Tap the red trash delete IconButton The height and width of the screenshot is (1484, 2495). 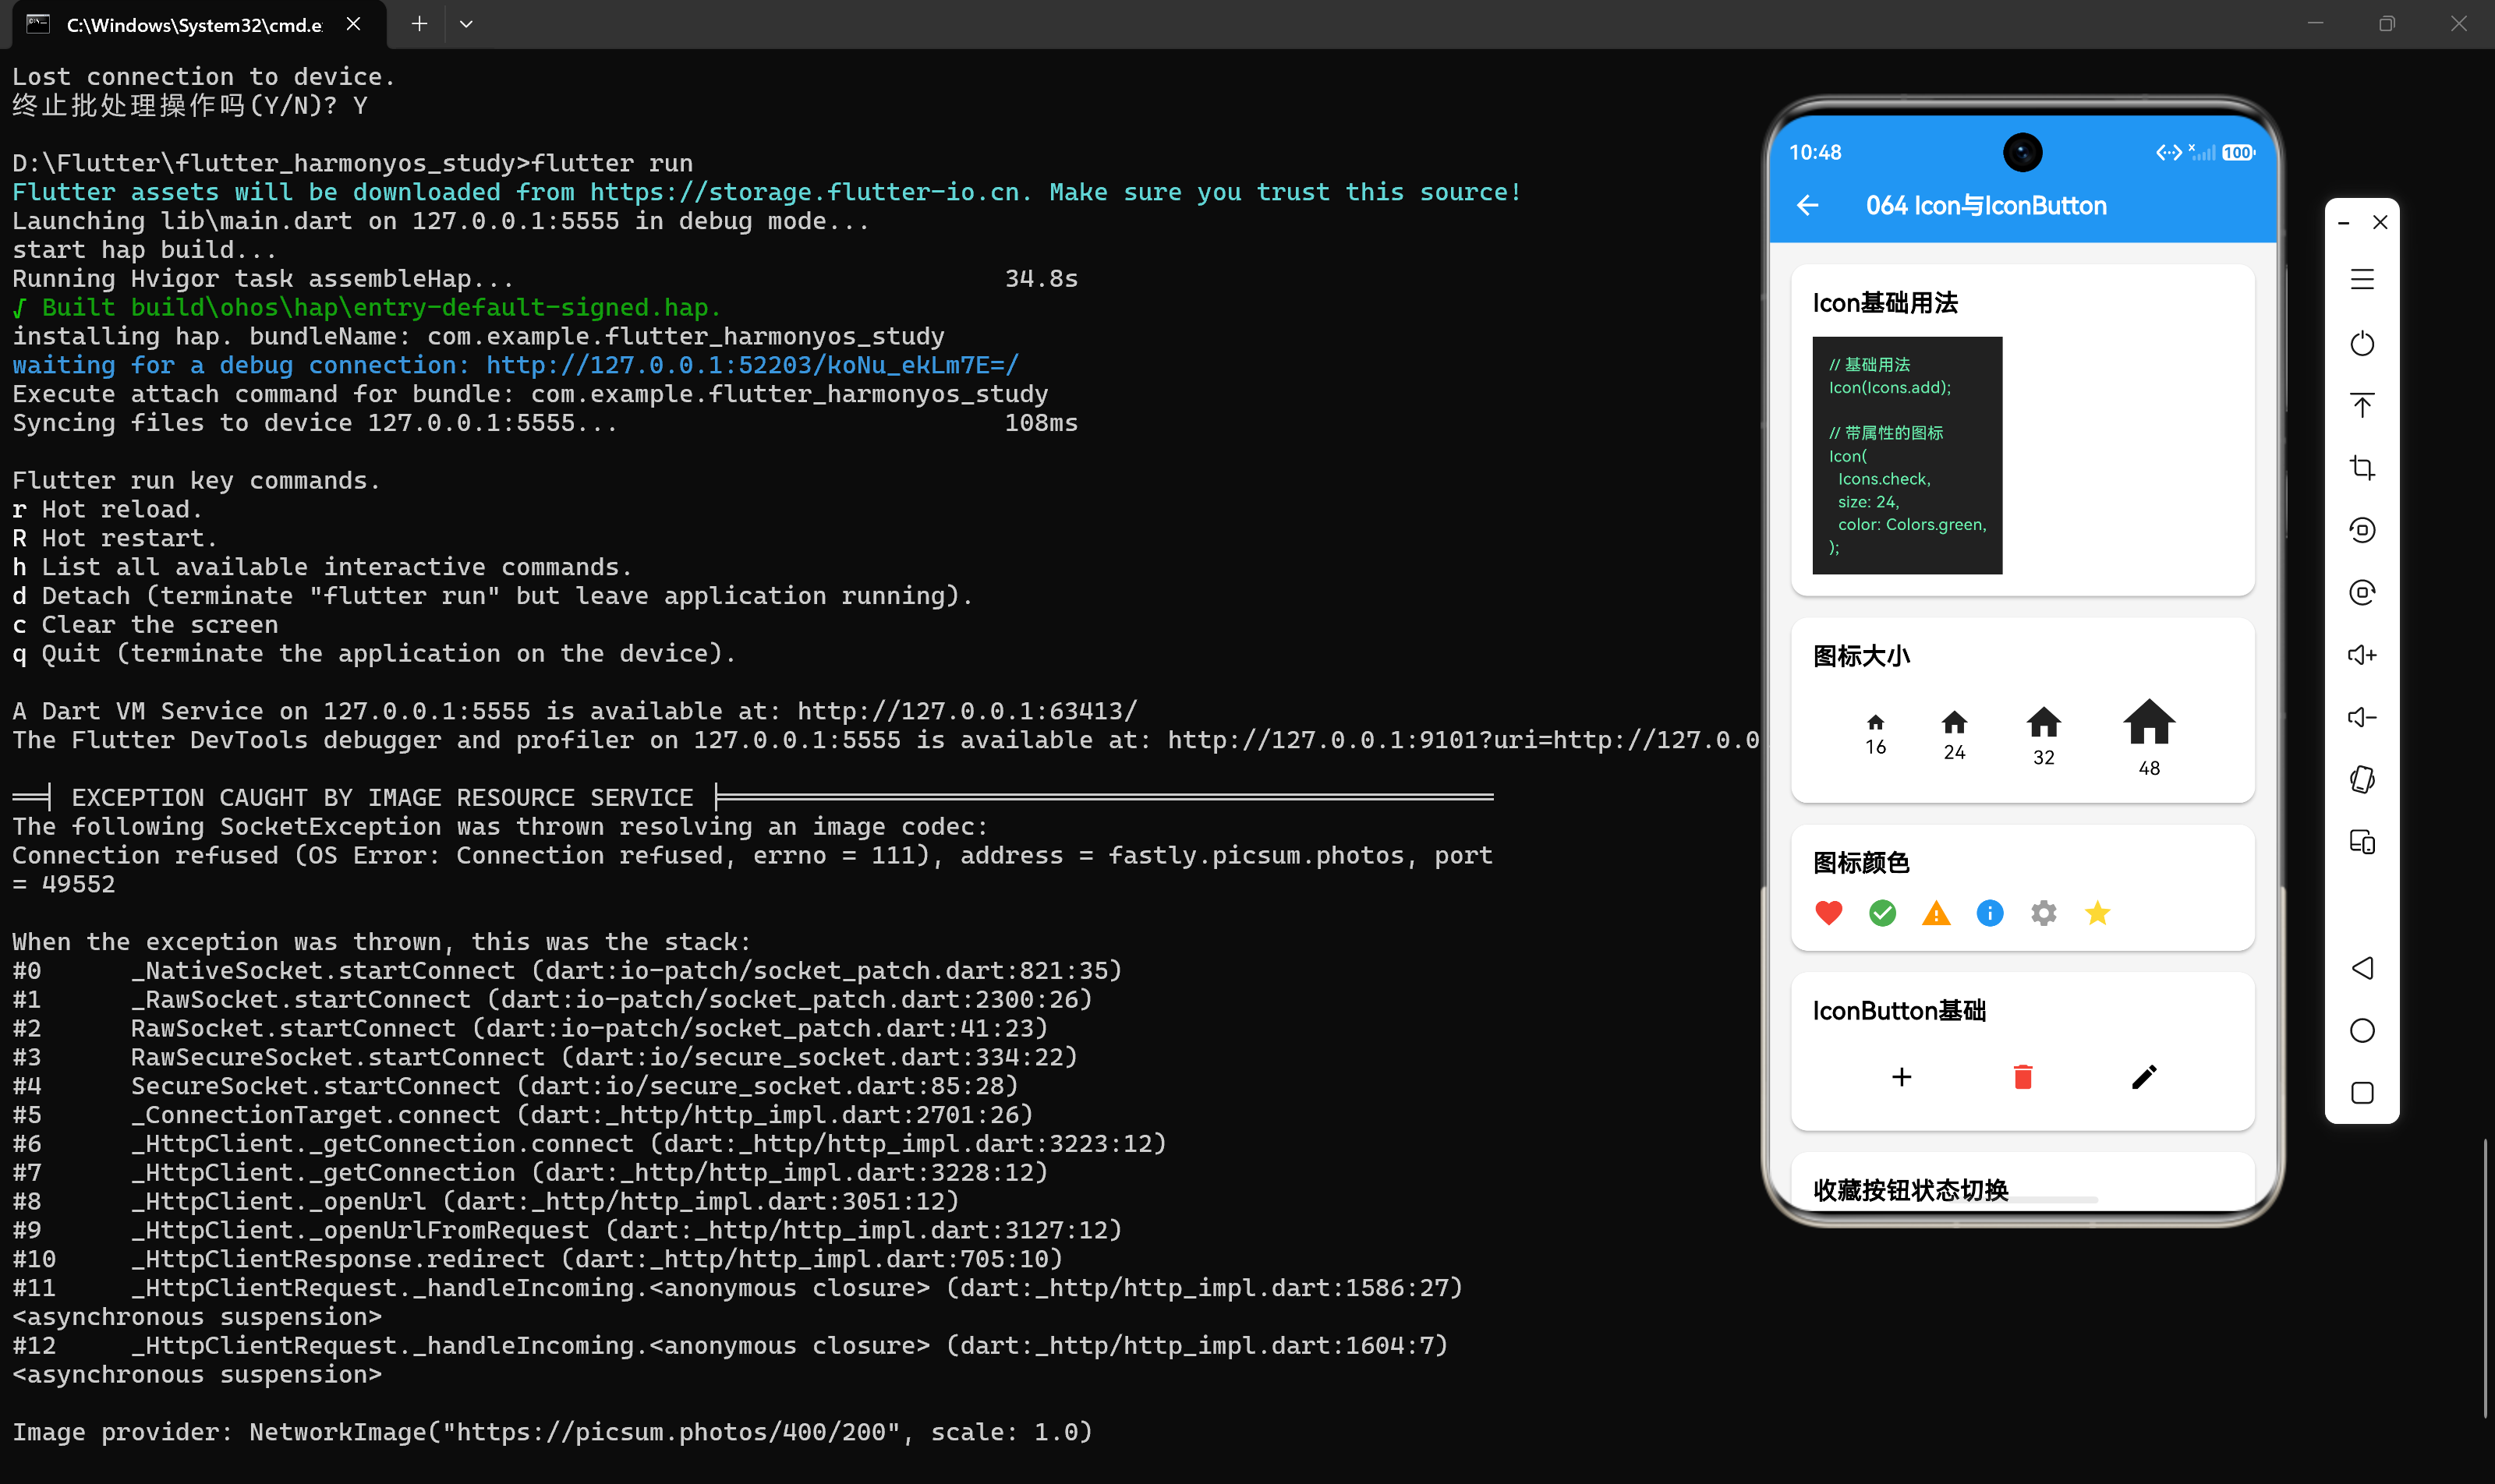tap(2023, 1077)
